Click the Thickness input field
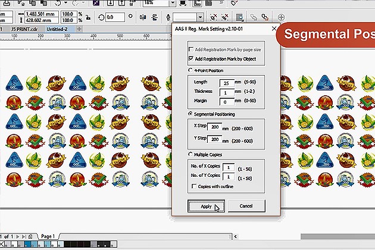This screenshot has width=375, height=250. click(x=227, y=92)
